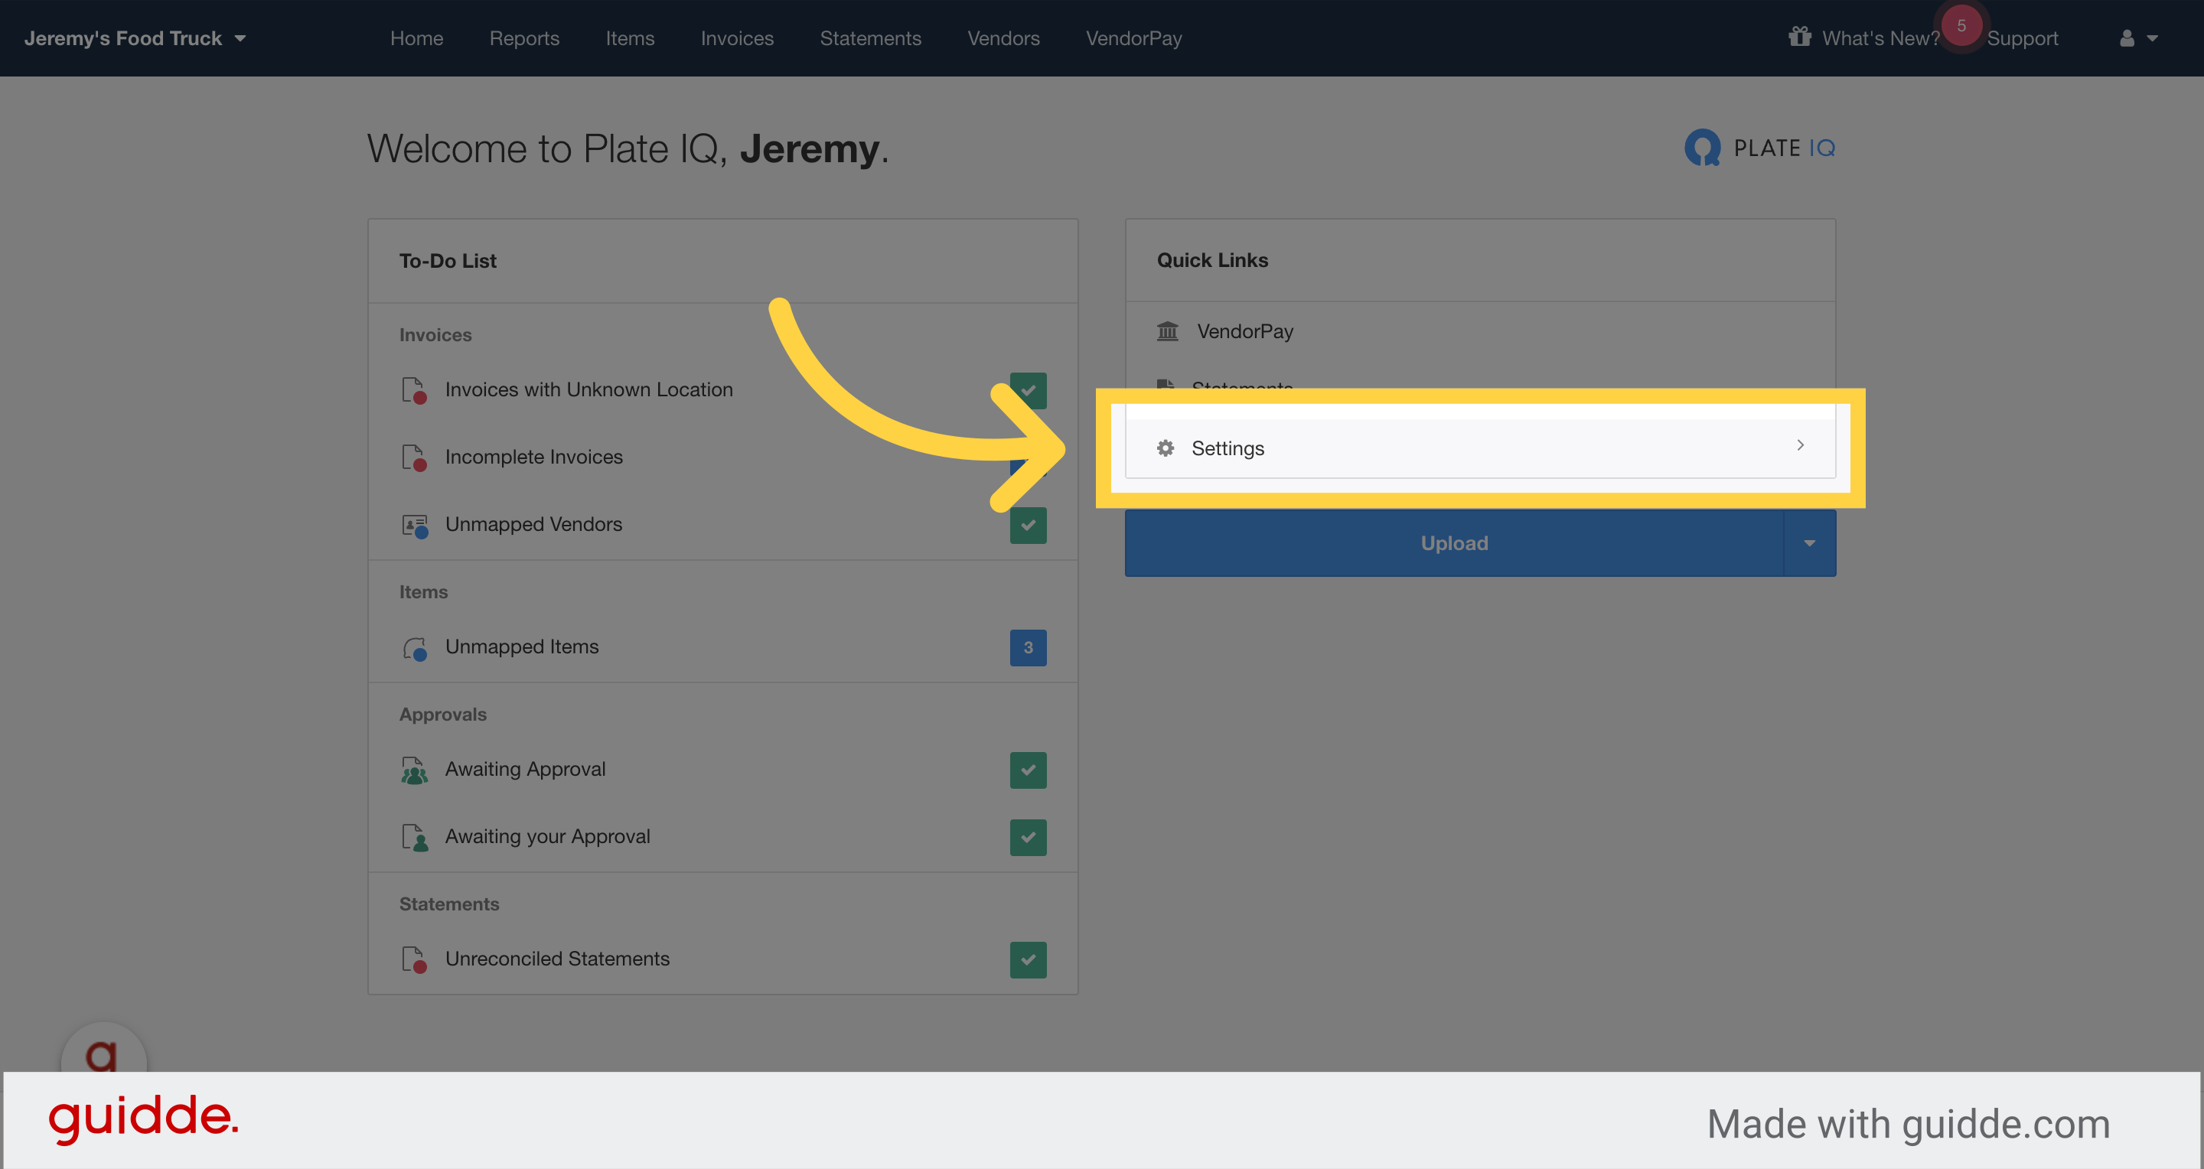2204x1169 pixels.
Task: Click the Settings row chevron arrow
Action: coord(1800,444)
